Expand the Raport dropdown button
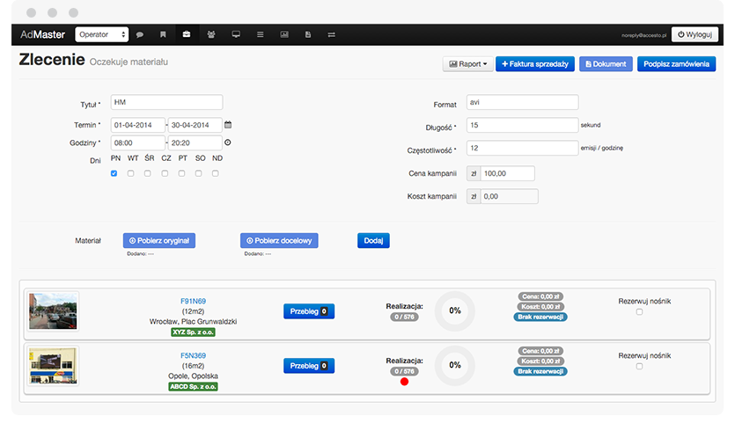Screen dimensions: 735x438 coord(467,64)
